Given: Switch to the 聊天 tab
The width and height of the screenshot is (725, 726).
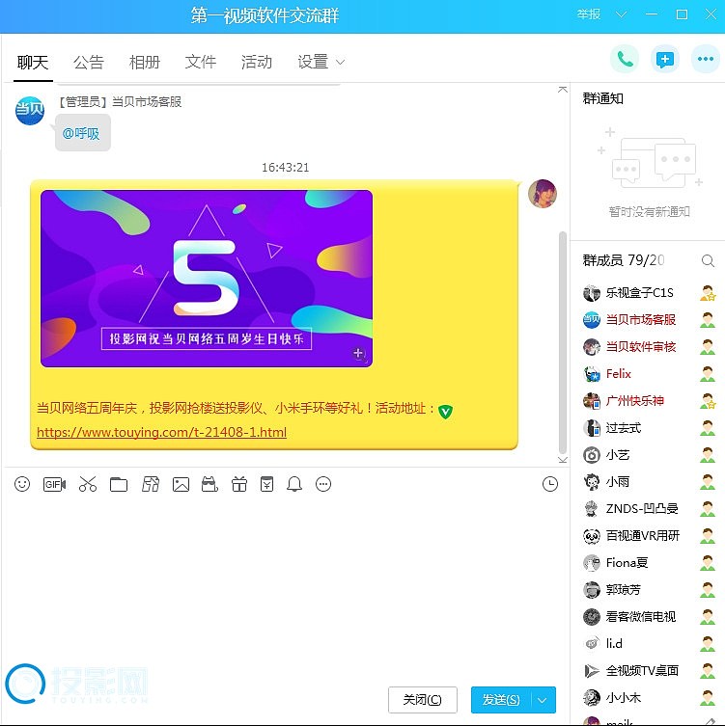Looking at the screenshot, I should tap(33, 62).
